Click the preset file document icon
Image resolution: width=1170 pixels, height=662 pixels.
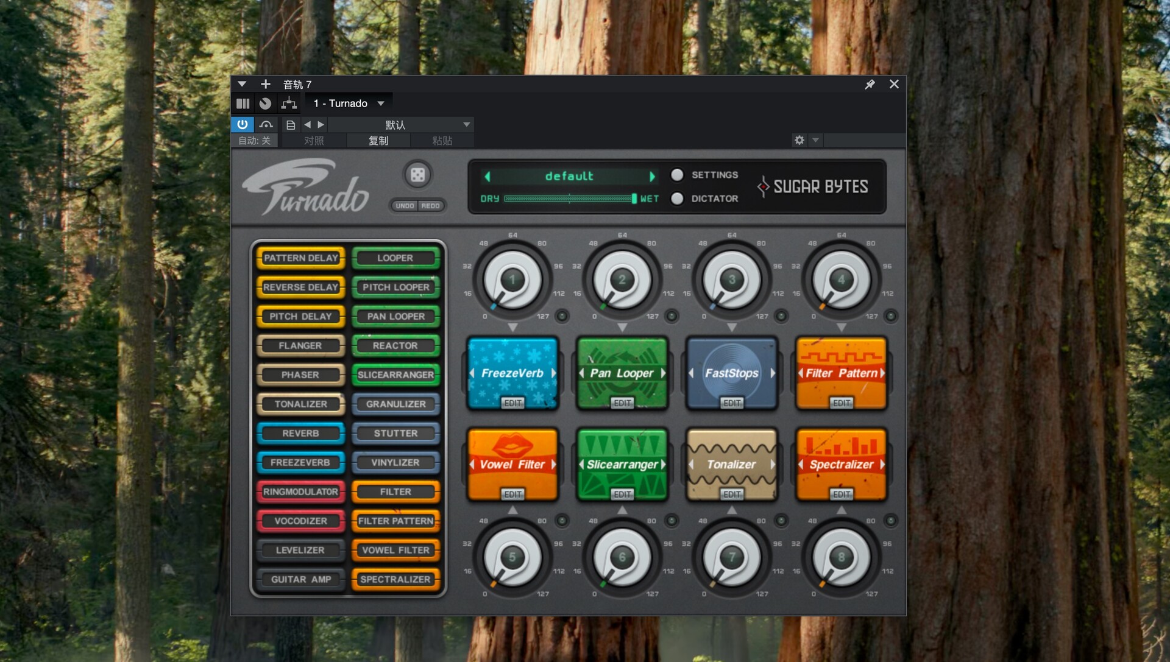(291, 125)
